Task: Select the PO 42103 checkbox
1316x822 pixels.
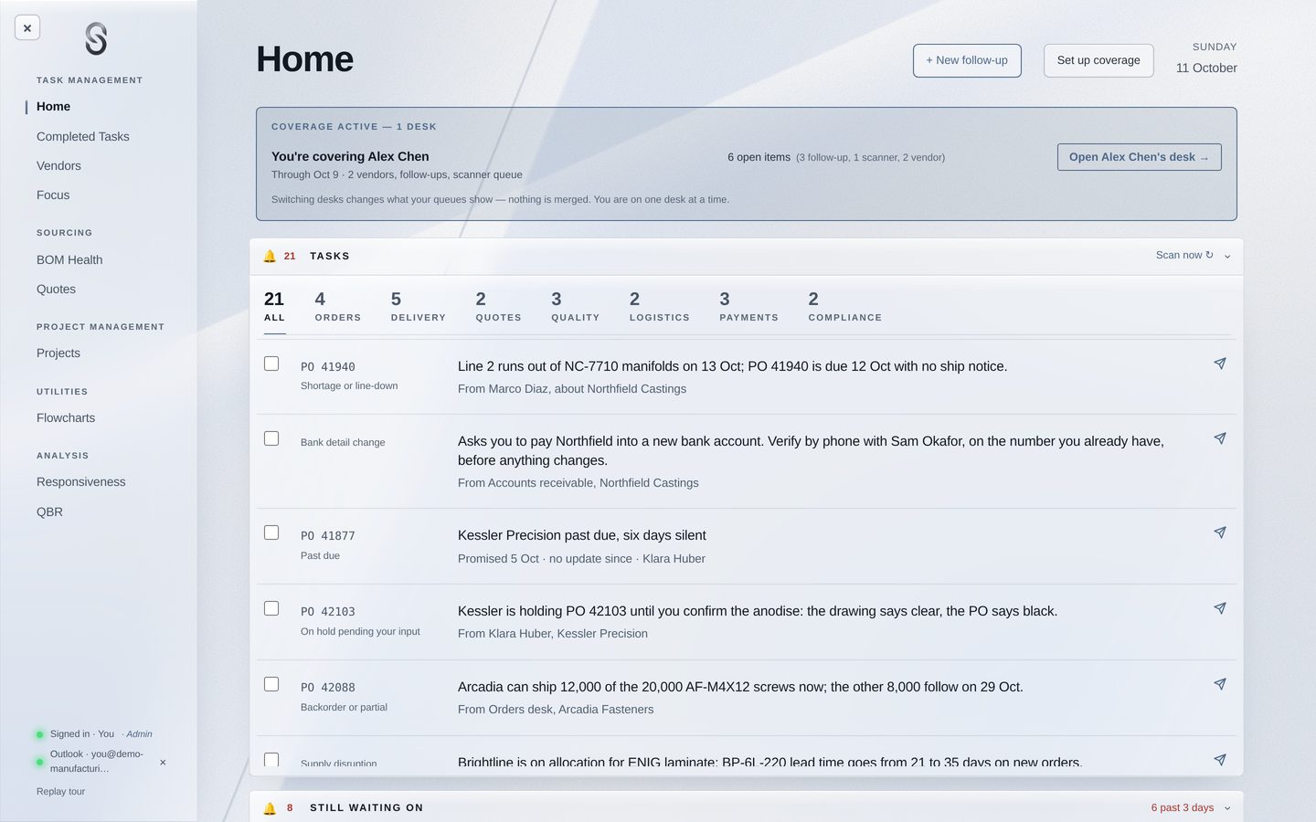Action: [x=271, y=608]
